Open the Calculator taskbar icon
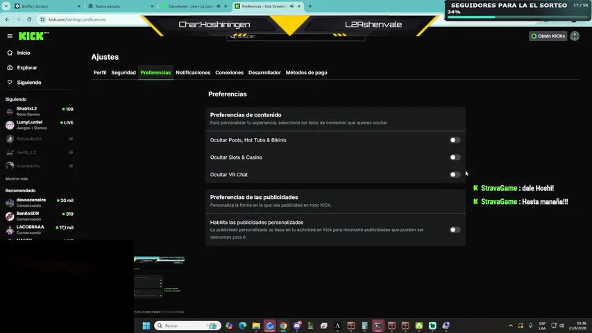 click(364, 325)
